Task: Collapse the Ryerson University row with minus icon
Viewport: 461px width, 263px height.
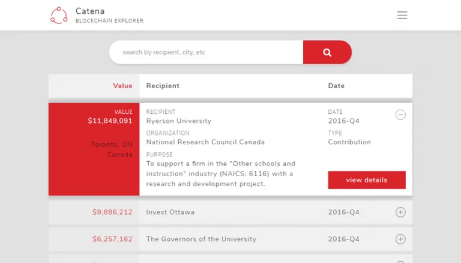Action: 400,115
